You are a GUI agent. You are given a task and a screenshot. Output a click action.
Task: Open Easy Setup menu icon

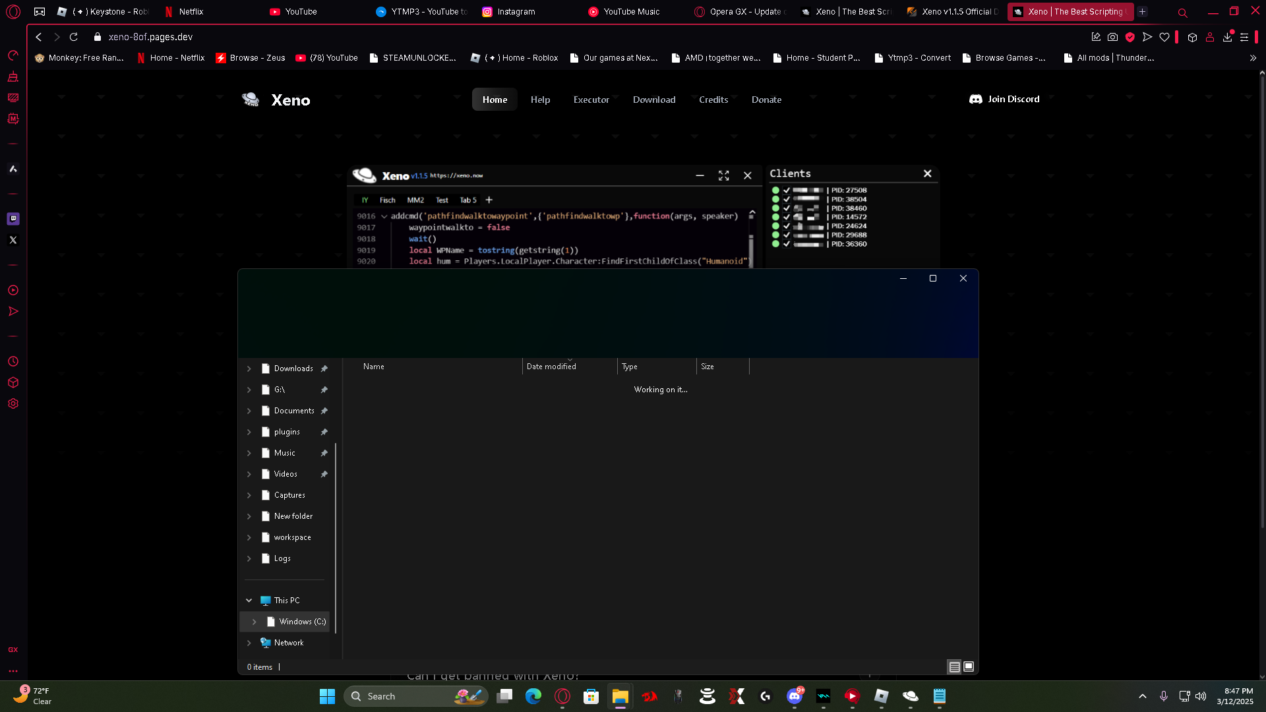click(1244, 37)
